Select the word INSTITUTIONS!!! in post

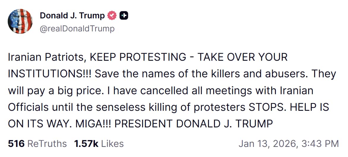(50, 74)
